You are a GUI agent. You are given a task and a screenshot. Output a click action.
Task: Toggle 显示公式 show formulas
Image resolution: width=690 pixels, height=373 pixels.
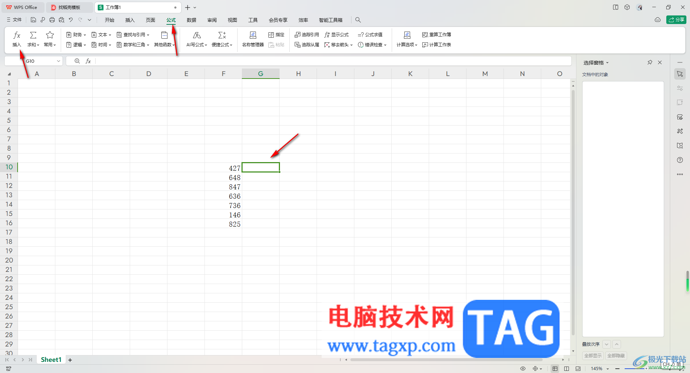click(x=336, y=35)
